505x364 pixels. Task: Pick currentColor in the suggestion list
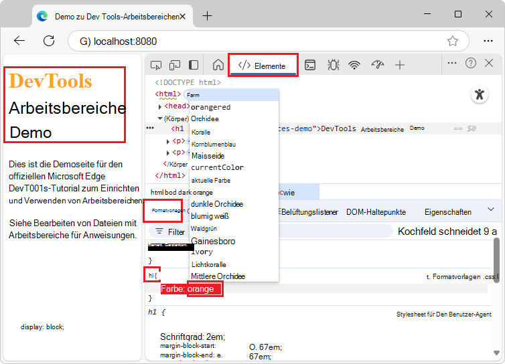[x=234, y=167]
